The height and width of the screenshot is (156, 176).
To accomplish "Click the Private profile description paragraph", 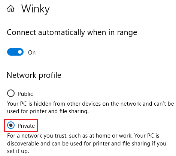I will click(87, 143).
